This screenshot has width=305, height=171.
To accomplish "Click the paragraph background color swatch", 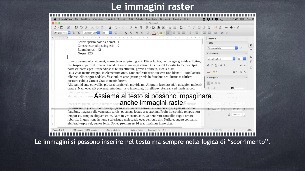I will click(x=238, y=88).
